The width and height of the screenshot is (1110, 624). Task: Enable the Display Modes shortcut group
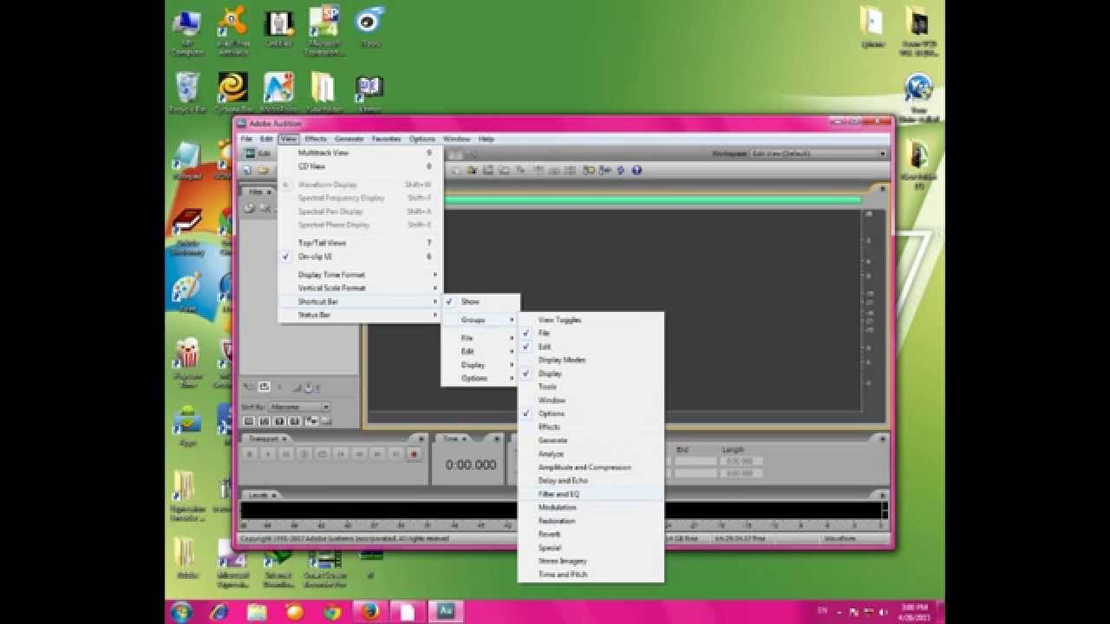click(x=591, y=360)
